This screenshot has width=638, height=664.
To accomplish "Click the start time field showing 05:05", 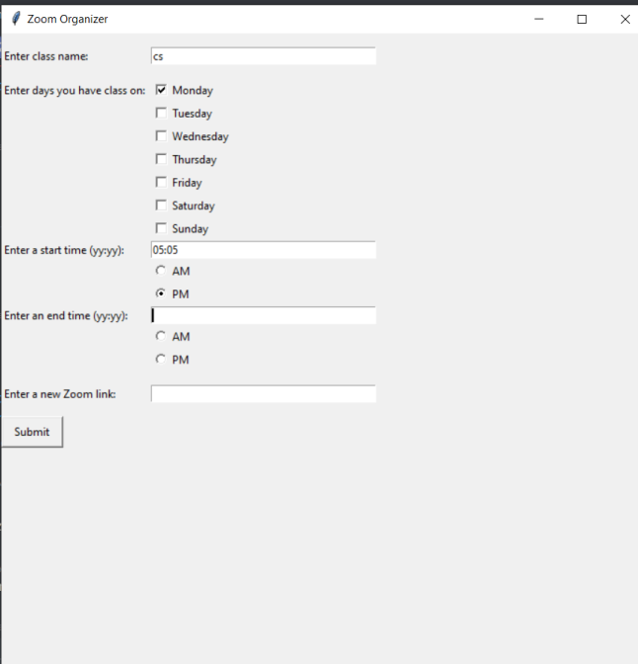I will (x=264, y=250).
